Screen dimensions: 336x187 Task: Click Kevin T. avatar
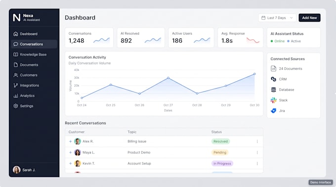point(78,163)
